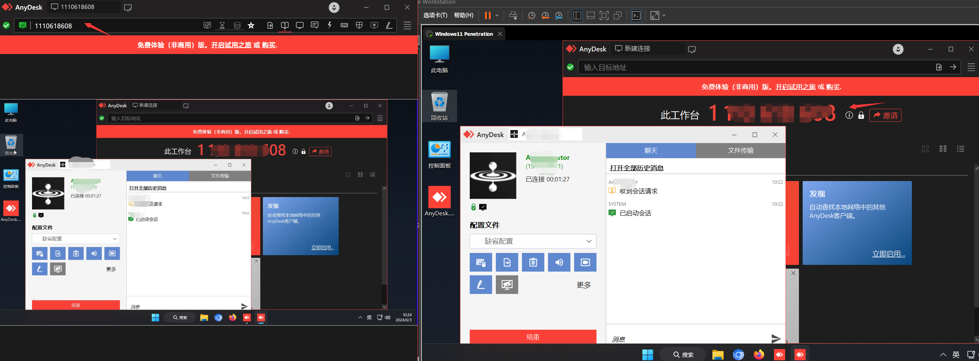
Task: Open the new session tab icon beside 1110618608
Action: click(128, 7)
